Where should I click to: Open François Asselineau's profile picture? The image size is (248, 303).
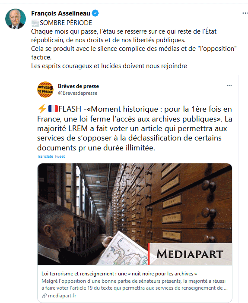pos(16,19)
